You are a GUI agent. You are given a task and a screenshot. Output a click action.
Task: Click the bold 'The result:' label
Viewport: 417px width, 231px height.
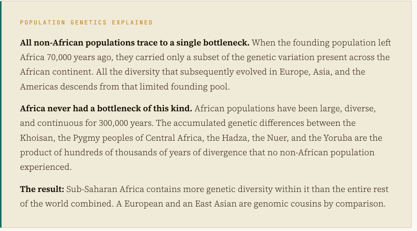42,189
